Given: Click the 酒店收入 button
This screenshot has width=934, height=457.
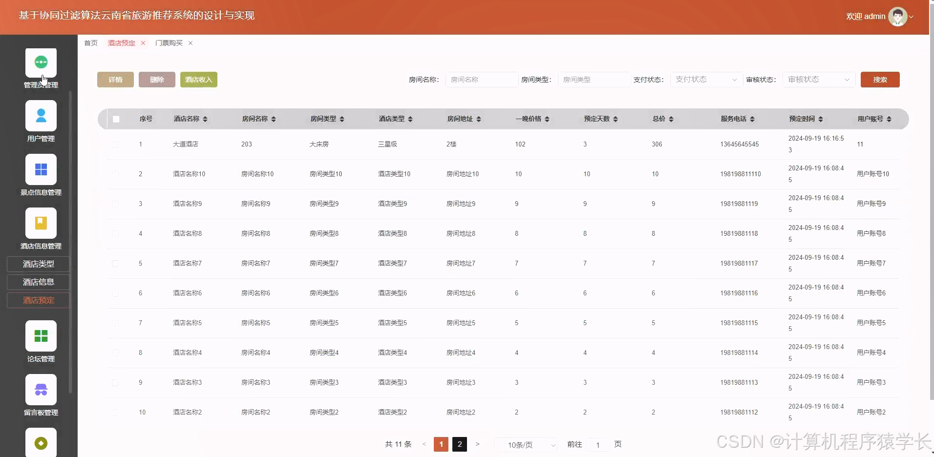Looking at the screenshot, I should tap(199, 80).
